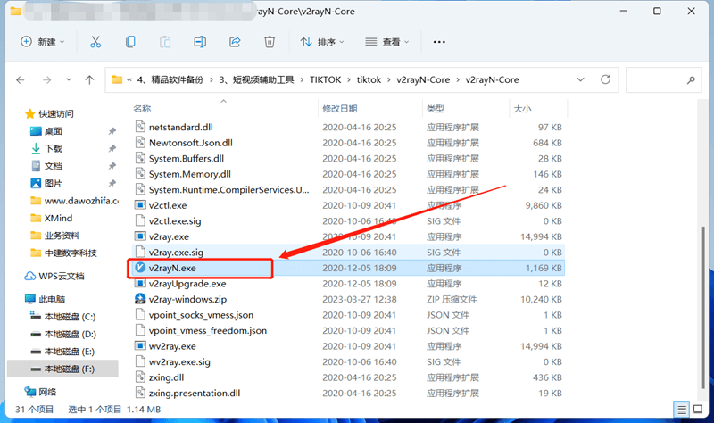Switch to large icons view in status bar
Image resolution: width=714 pixels, height=423 pixels.
[x=698, y=410]
